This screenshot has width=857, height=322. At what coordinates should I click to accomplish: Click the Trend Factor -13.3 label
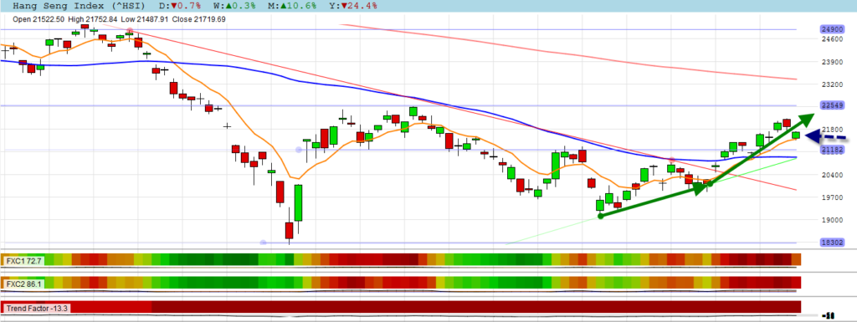coord(37,308)
